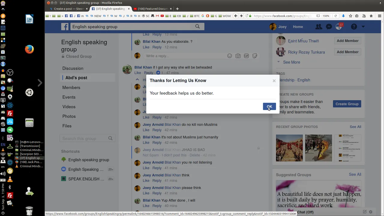Close the (37) English speaking tab
Screen dimensions: 384x216
point(129,9)
